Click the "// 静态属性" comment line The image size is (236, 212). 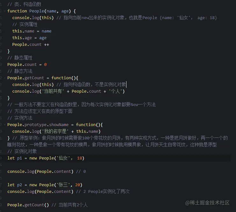click(x=20, y=58)
